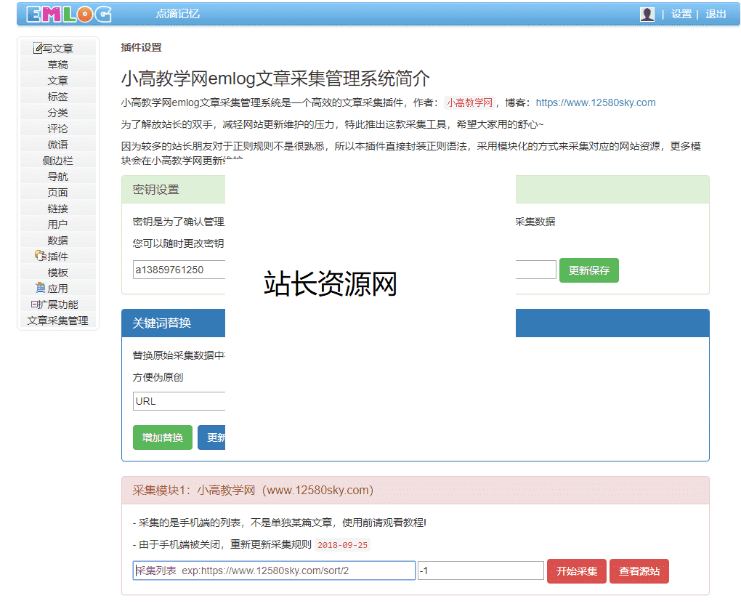
Task: Click 退出 to log out
Action: tap(716, 14)
